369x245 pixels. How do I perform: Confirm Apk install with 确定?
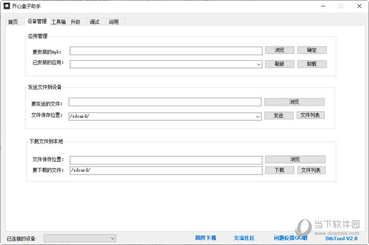pyautogui.click(x=312, y=50)
